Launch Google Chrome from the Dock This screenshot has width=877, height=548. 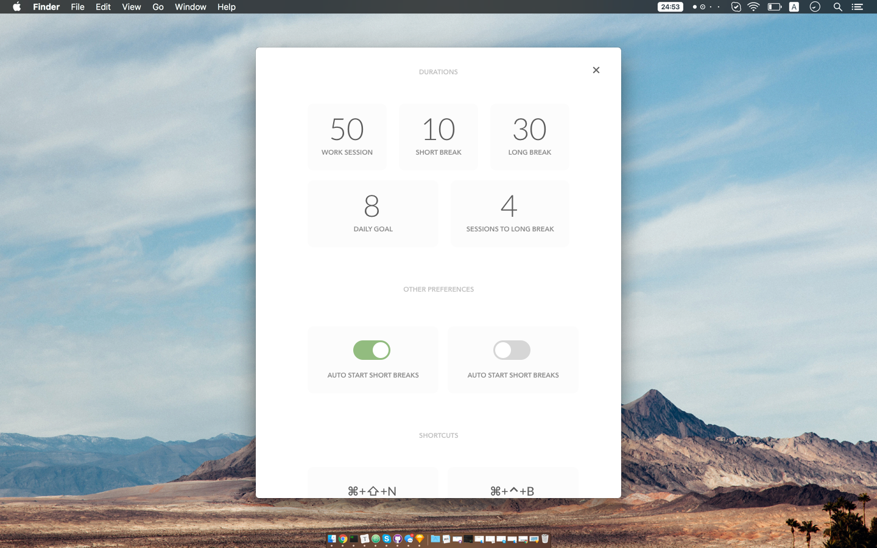(343, 539)
